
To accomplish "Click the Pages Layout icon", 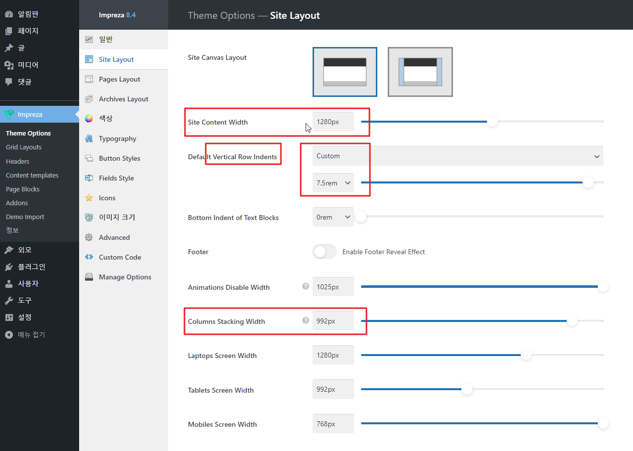I will click(x=89, y=79).
